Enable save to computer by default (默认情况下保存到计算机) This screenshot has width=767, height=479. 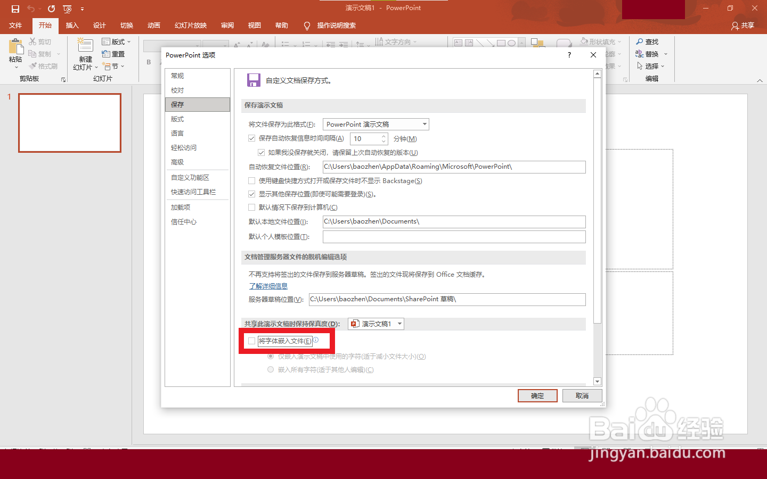point(252,208)
